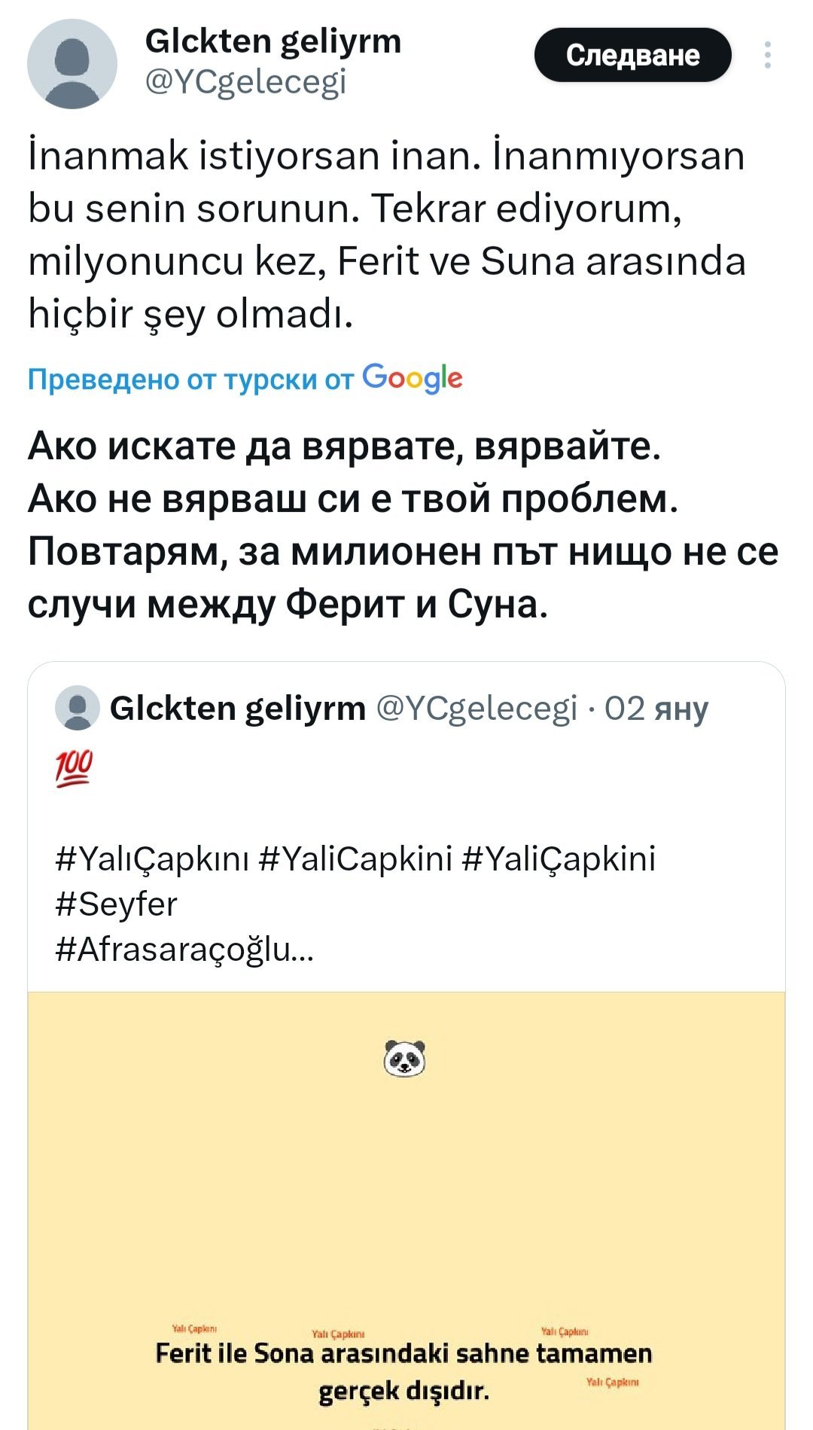
Task: Click the 'Преведено от турски от' translation link
Action: (x=190, y=380)
